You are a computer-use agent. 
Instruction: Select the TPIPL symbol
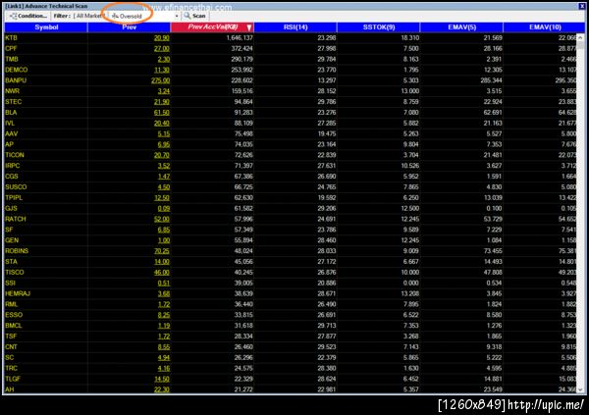click(14, 197)
